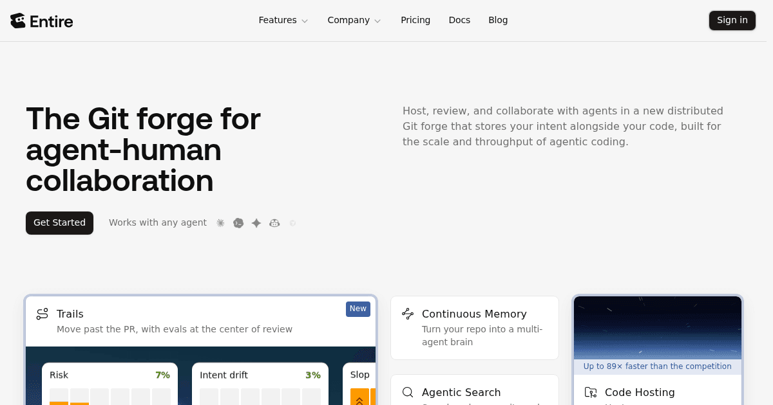Image resolution: width=773 pixels, height=405 pixels.
Task: Open the Agentic Search card title
Action: click(x=461, y=392)
